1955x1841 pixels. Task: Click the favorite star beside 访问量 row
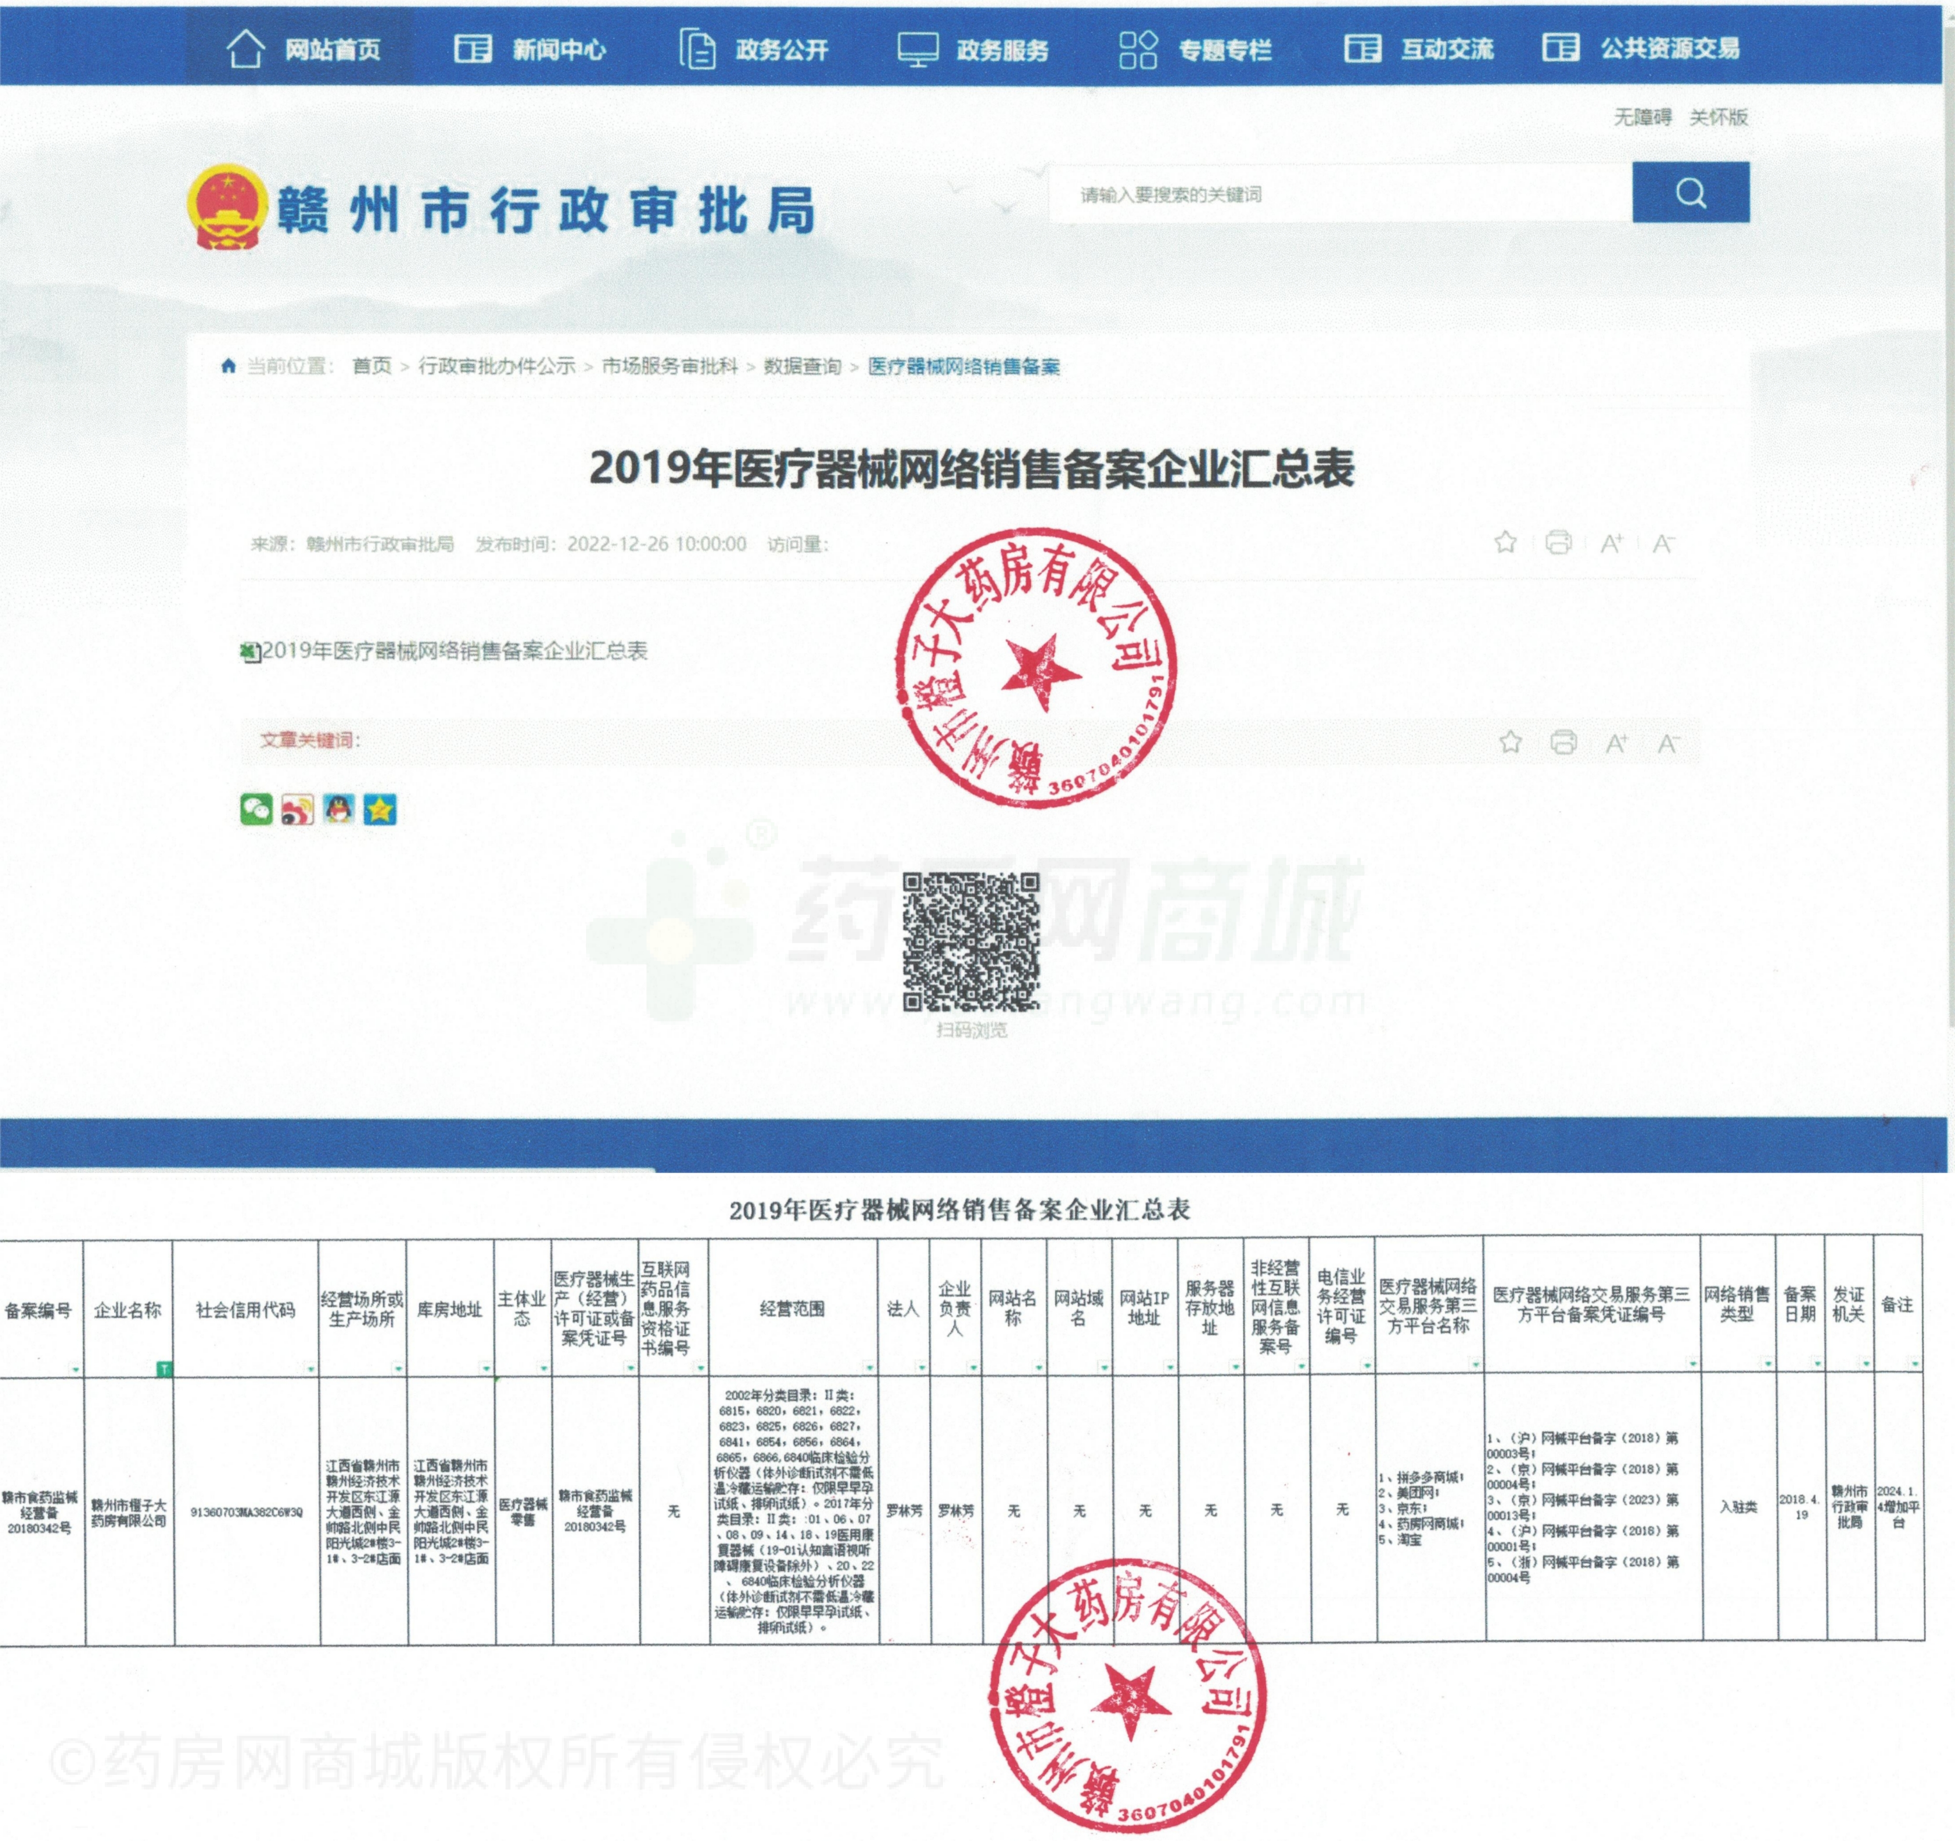pyautogui.click(x=1505, y=542)
